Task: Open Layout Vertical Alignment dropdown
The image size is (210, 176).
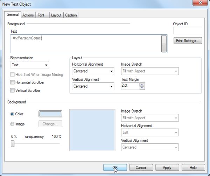Action: pos(93,86)
